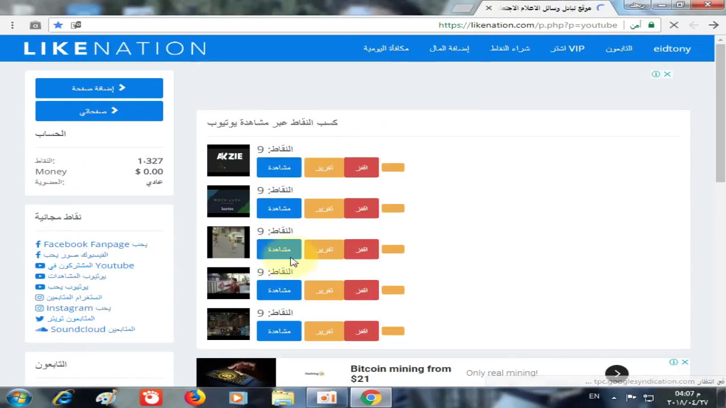The image size is (726, 408).
Task: Click the small yellow button in first video row
Action: pos(393,167)
